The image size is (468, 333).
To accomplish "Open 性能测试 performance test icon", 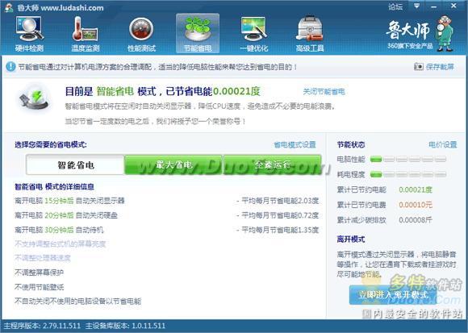I will pyautogui.click(x=141, y=34).
